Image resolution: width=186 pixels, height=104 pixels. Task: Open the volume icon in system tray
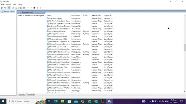(163, 101)
